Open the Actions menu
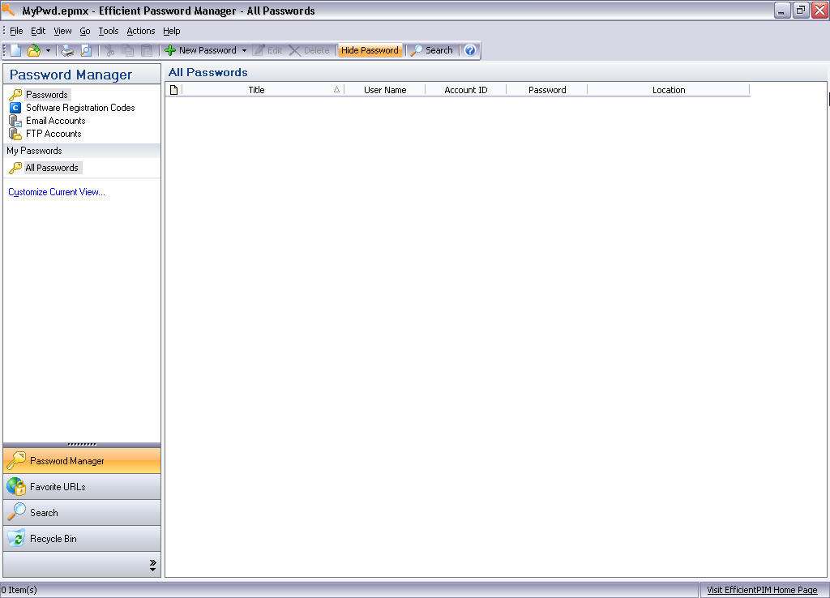 point(141,31)
